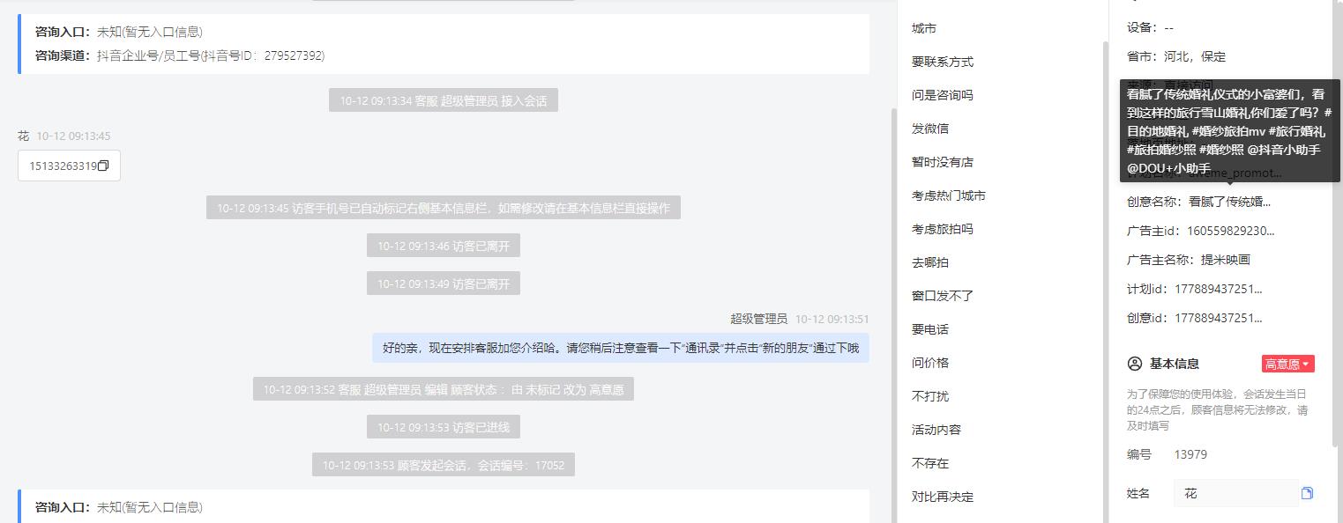This screenshot has height=523, width=1343.
Task: Click the 访客手机号已自动标记 system notice
Action: point(444,208)
